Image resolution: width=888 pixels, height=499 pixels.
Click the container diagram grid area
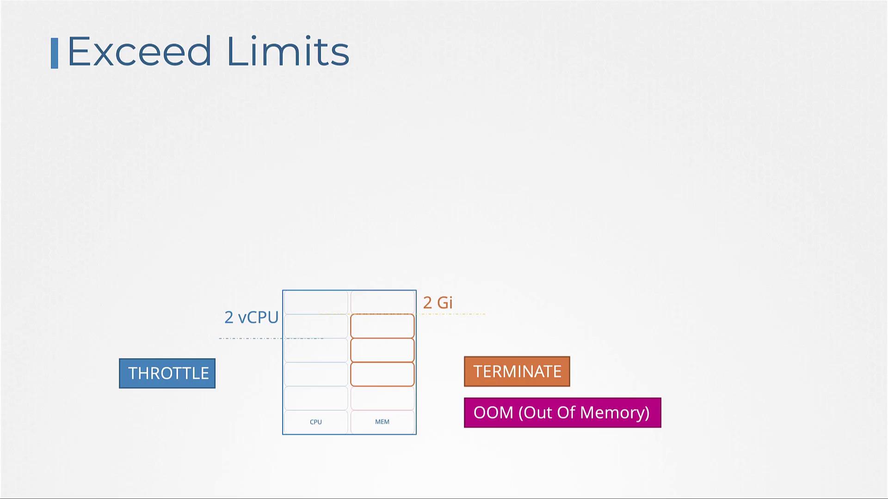coord(350,362)
